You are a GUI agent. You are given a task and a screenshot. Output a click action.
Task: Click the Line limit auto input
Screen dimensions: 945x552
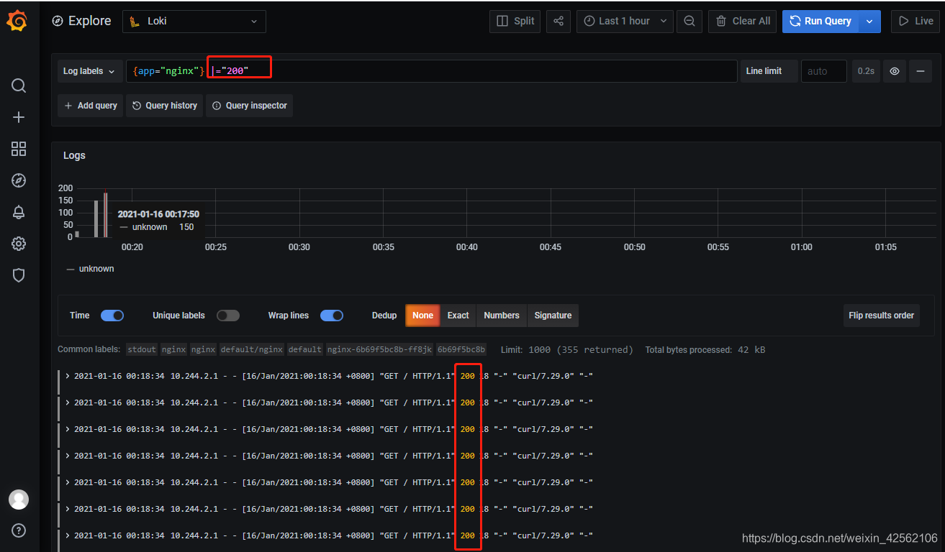click(823, 71)
